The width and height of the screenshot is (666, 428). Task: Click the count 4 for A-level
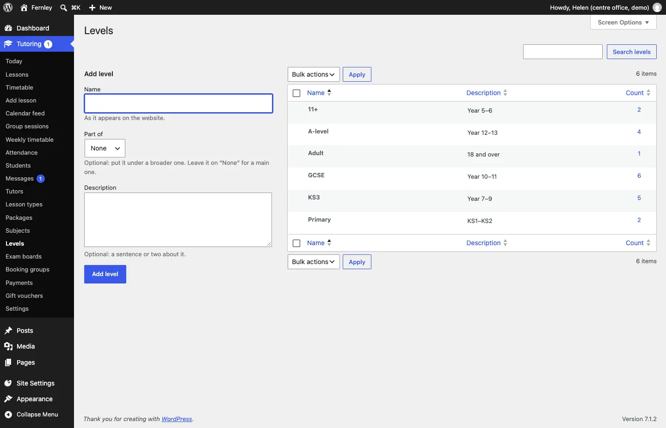pos(639,132)
